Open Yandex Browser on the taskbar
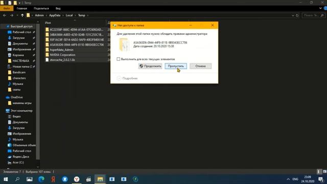 [x=77, y=179]
